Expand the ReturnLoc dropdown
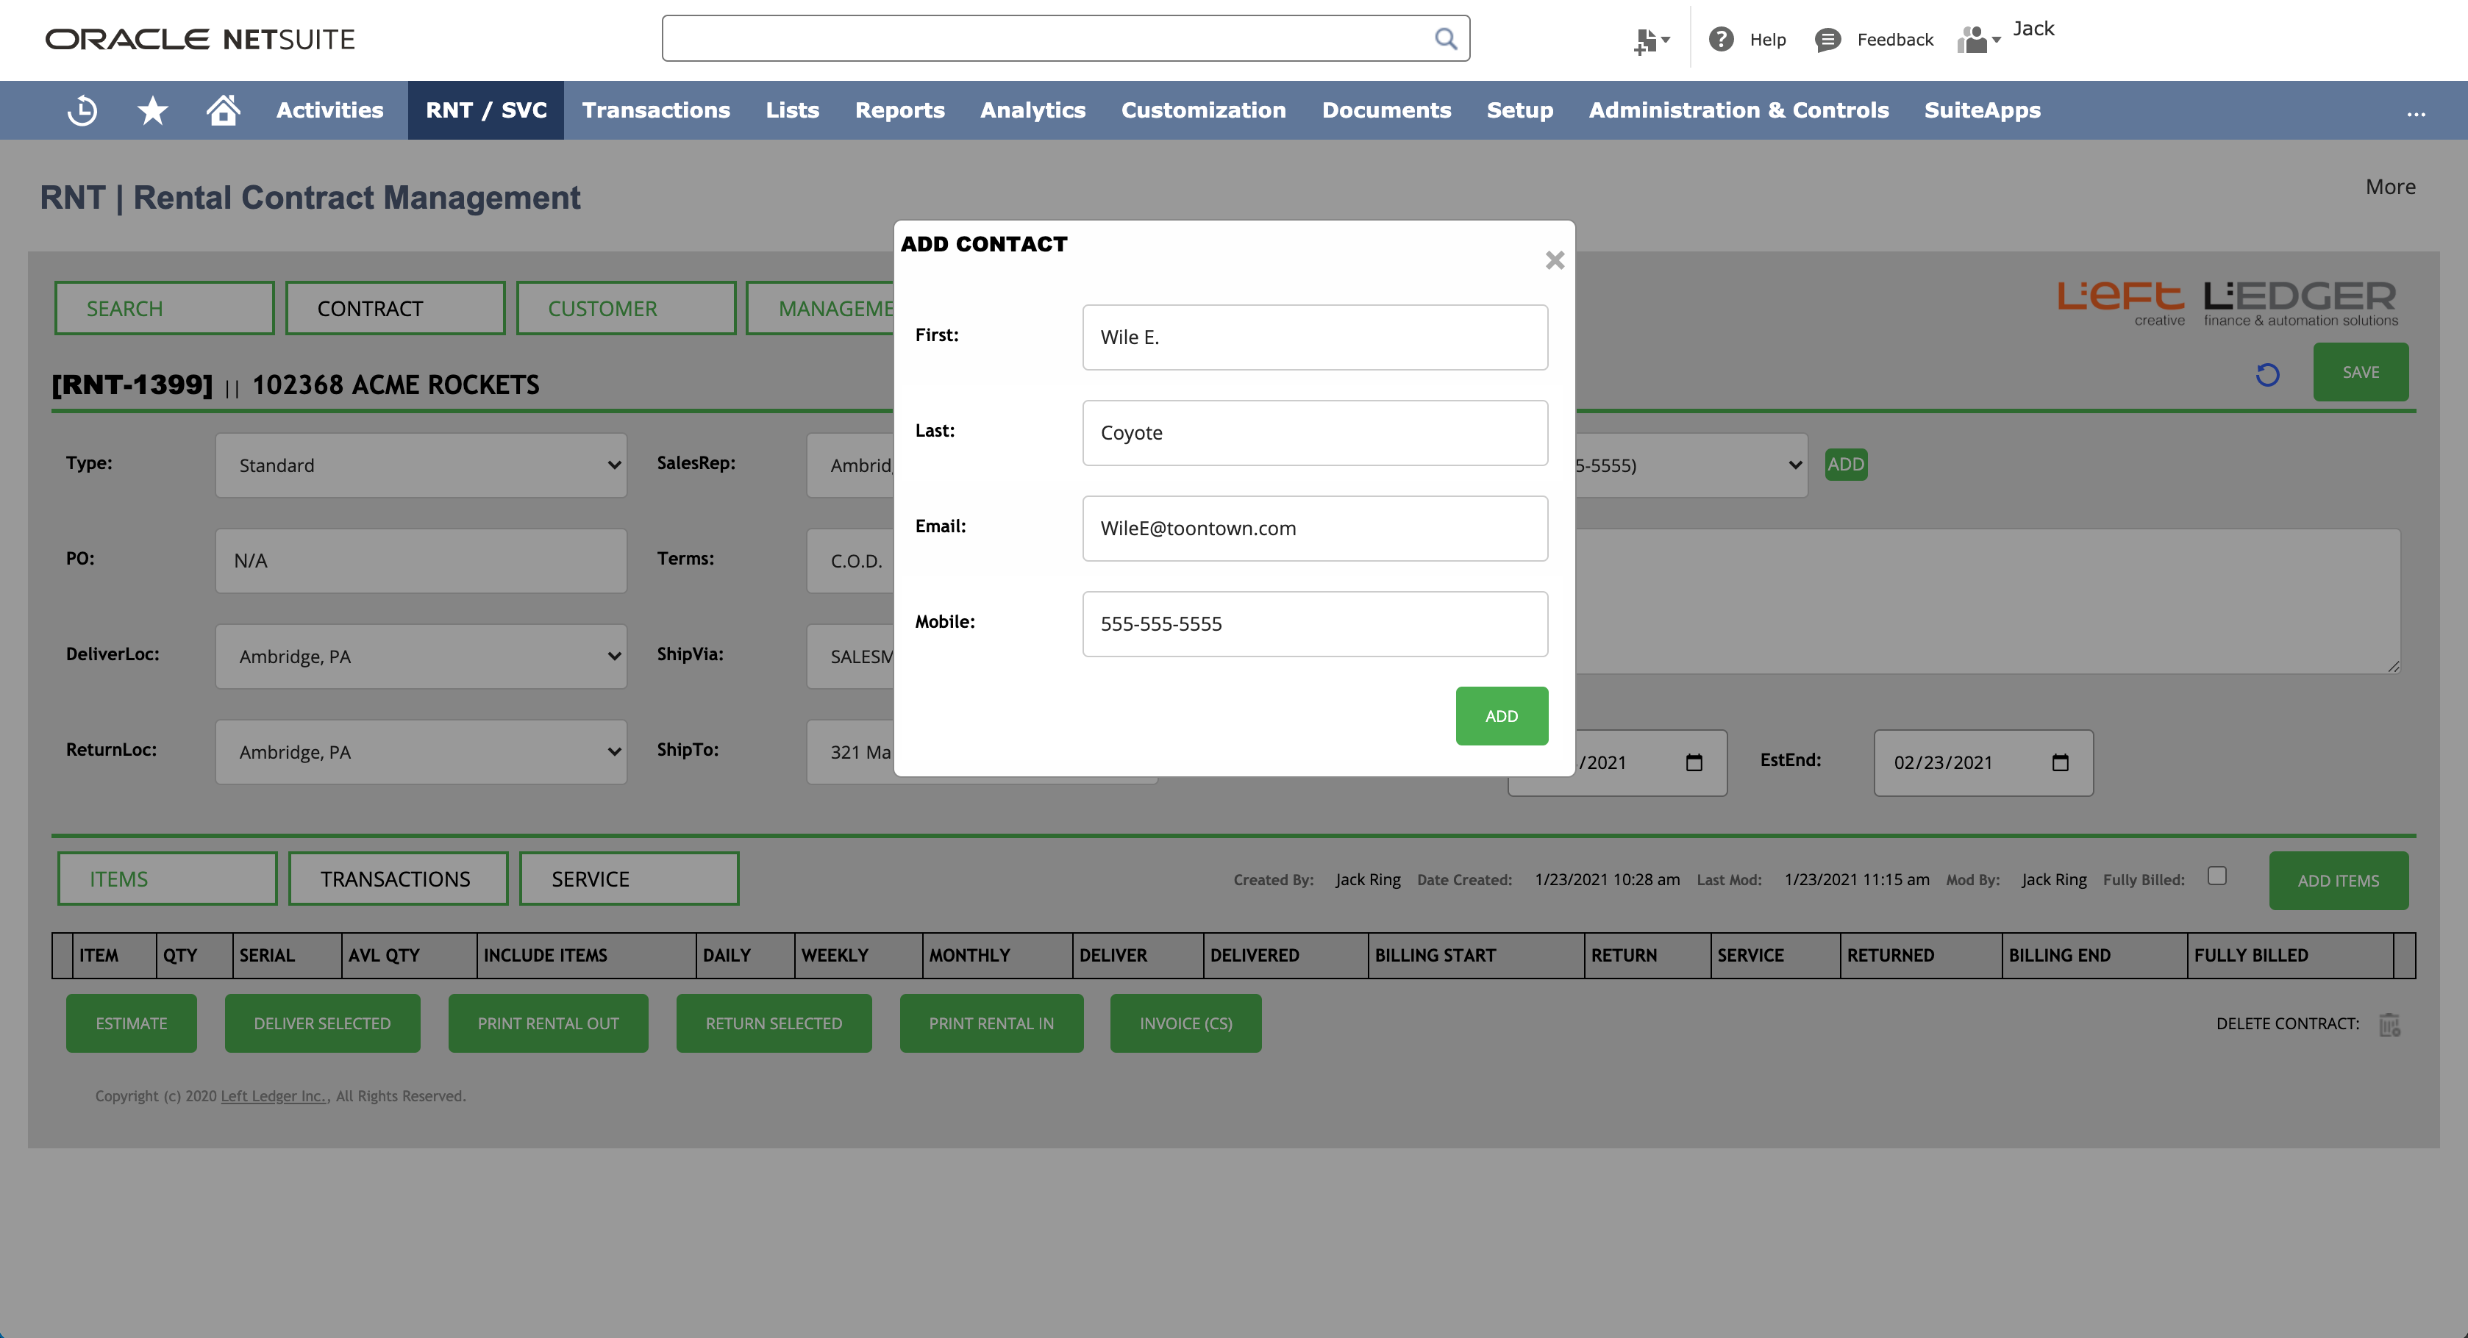 [421, 752]
